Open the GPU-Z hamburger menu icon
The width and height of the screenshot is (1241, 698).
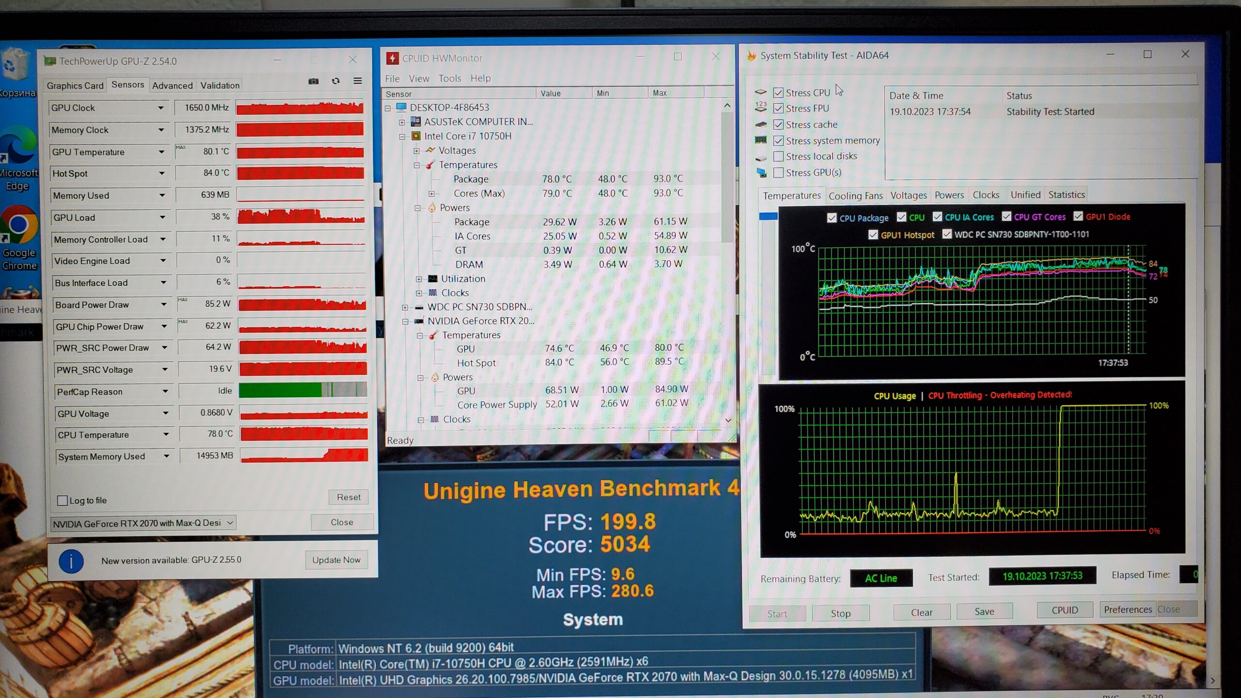point(358,81)
